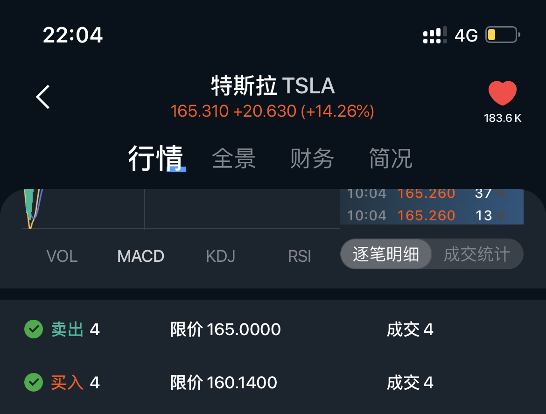
Task: Tap the red heart favorite icon
Action: [x=502, y=93]
